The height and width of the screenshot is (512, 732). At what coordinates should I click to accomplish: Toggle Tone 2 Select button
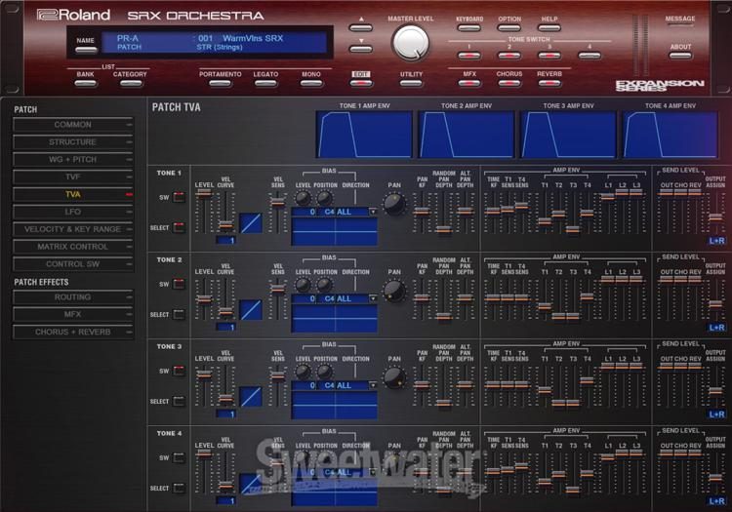point(179,314)
